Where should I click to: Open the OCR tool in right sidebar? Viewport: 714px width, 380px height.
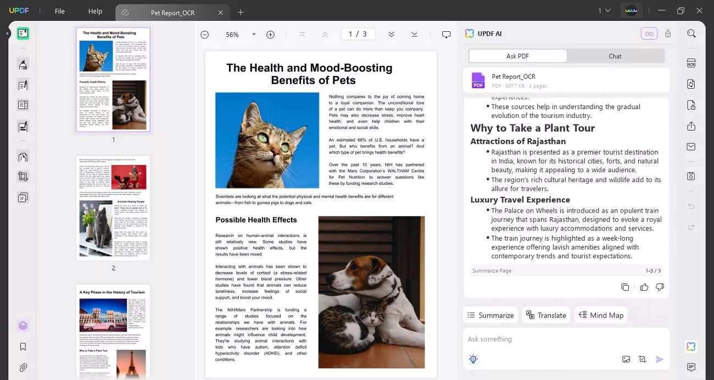click(x=691, y=63)
